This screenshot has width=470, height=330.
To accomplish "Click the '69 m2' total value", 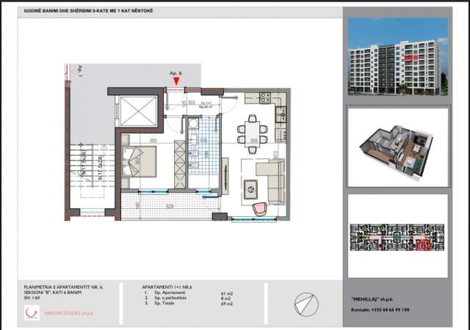I will pos(227,304).
